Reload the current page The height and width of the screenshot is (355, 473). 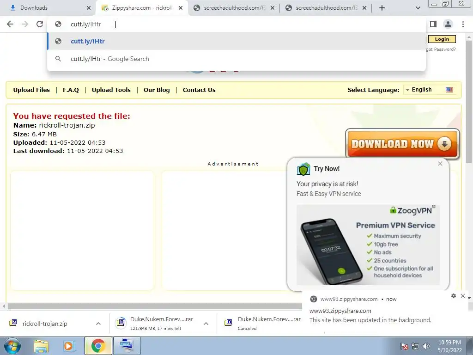[x=40, y=24]
